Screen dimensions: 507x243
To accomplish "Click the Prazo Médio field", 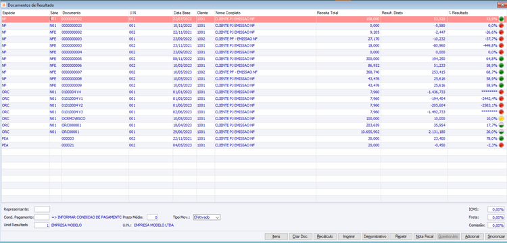I will click(152, 217).
